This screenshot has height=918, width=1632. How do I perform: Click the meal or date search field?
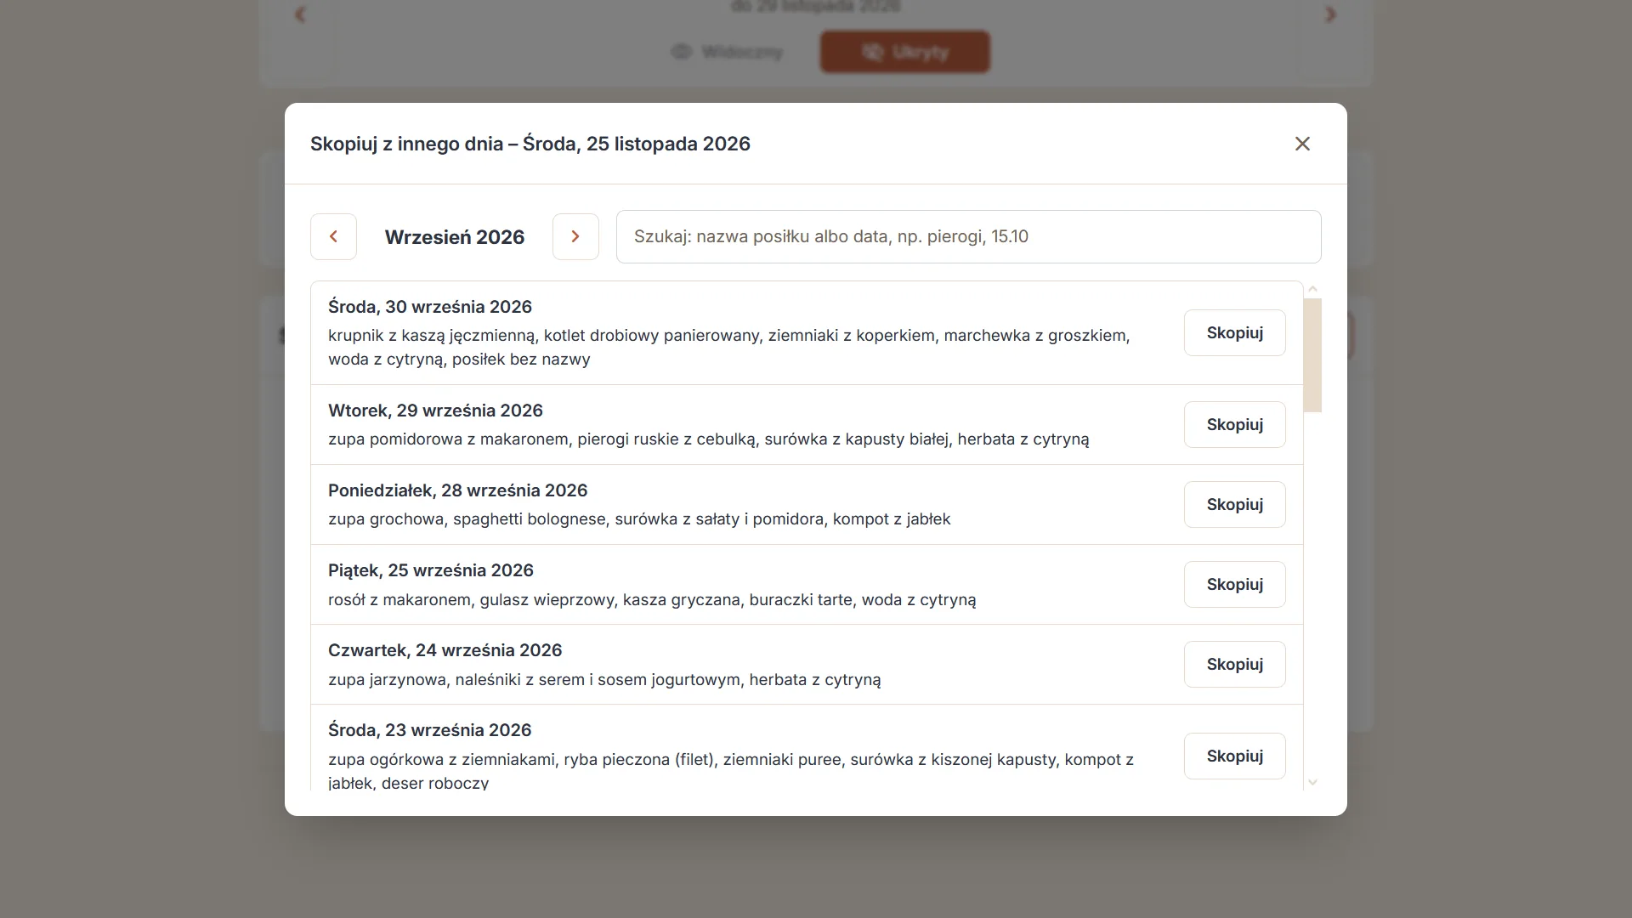click(968, 236)
